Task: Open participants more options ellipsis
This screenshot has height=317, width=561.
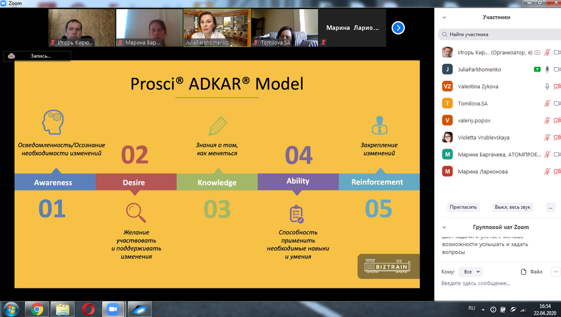Action: pyautogui.click(x=550, y=207)
